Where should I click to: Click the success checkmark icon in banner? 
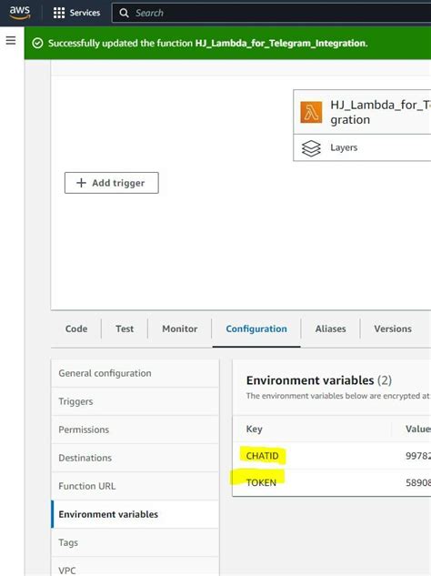point(37,43)
